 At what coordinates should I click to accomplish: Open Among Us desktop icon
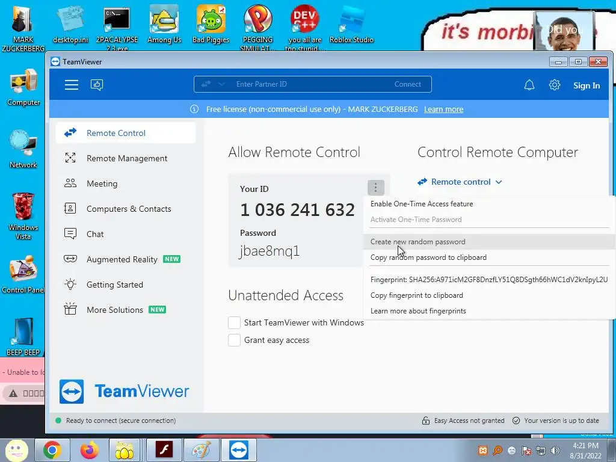pos(164,24)
